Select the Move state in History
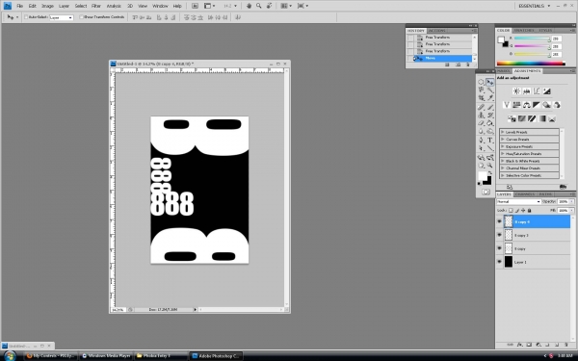The width and height of the screenshot is (578, 361). pyautogui.click(x=442, y=58)
